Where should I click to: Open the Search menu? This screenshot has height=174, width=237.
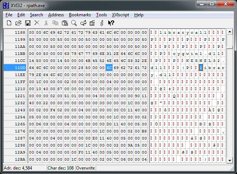click(36, 15)
